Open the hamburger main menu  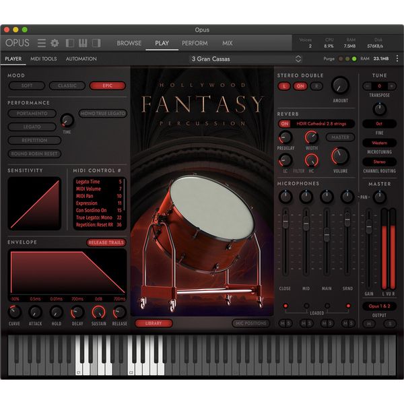pos(42,43)
